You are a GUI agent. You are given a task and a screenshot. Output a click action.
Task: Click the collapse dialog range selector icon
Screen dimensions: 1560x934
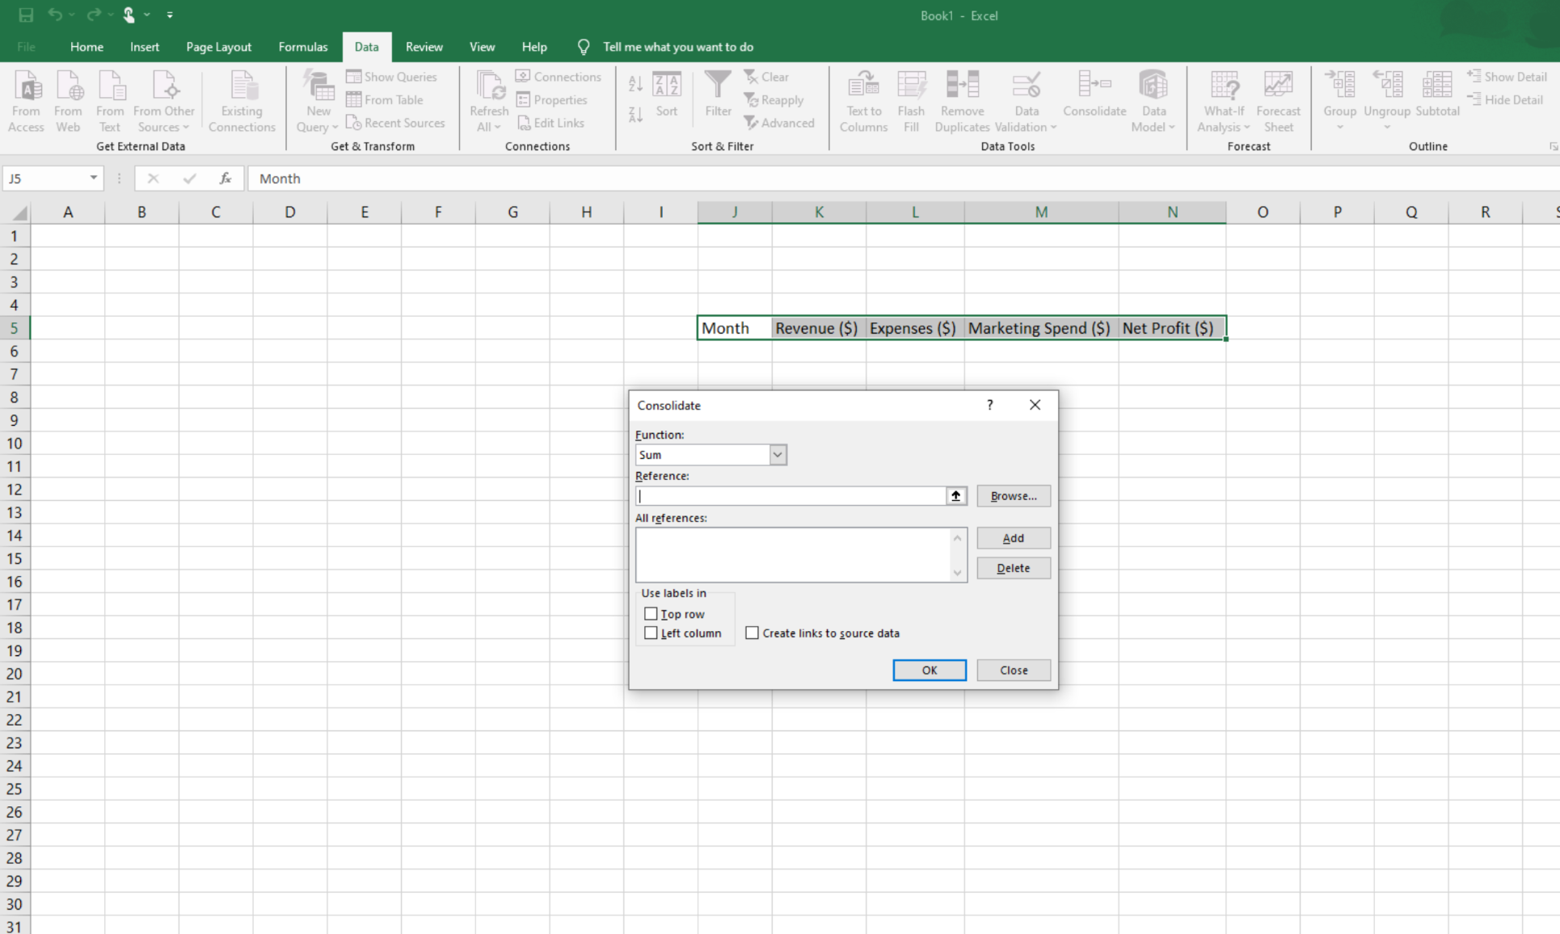click(x=955, y=496)
